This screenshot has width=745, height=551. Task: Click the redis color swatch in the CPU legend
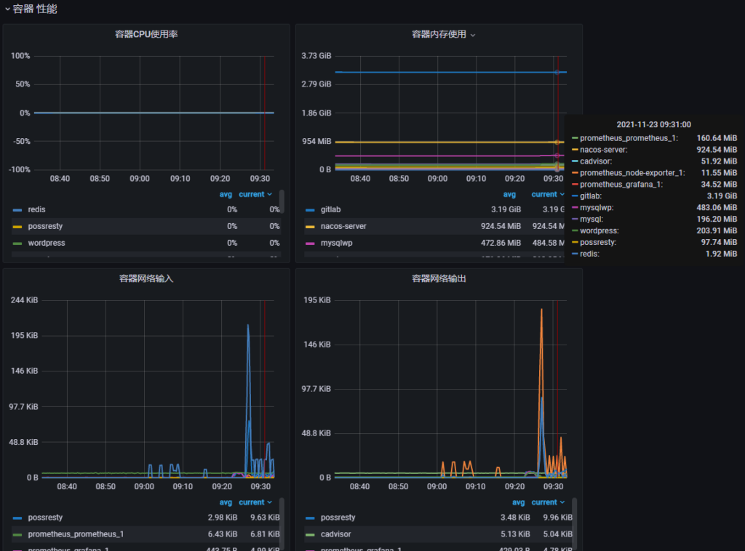[17, 209]
